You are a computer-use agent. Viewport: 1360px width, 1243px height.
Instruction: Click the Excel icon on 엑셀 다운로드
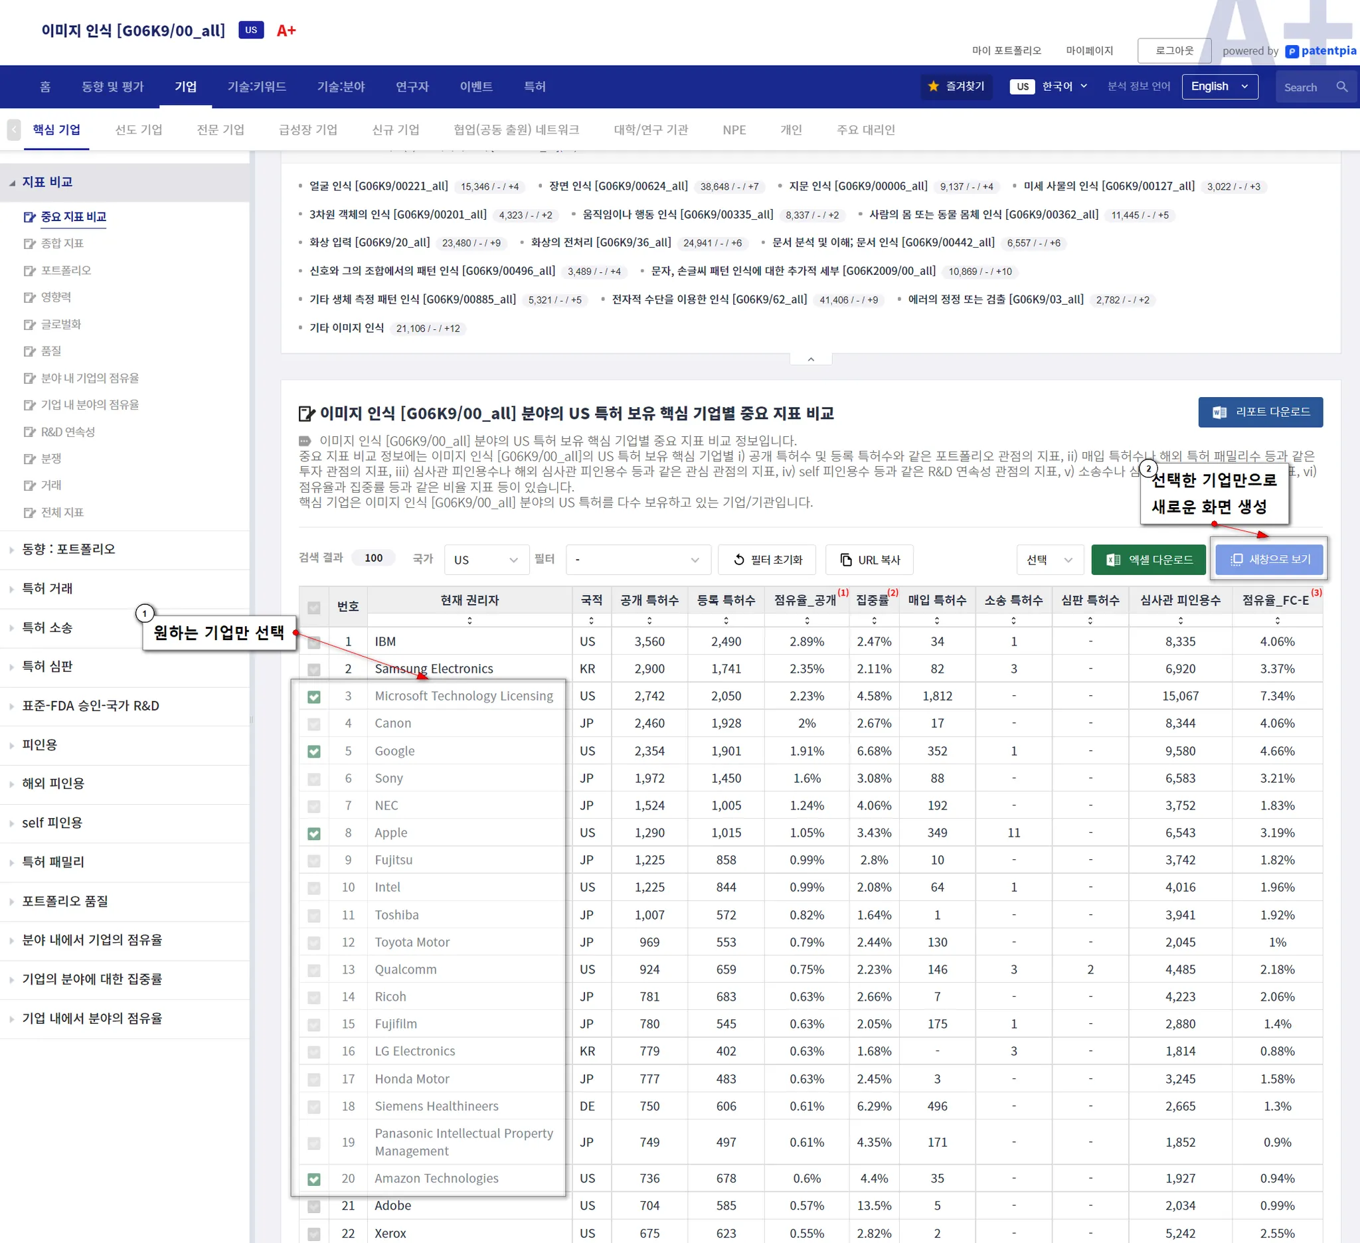click(1113, 560)
